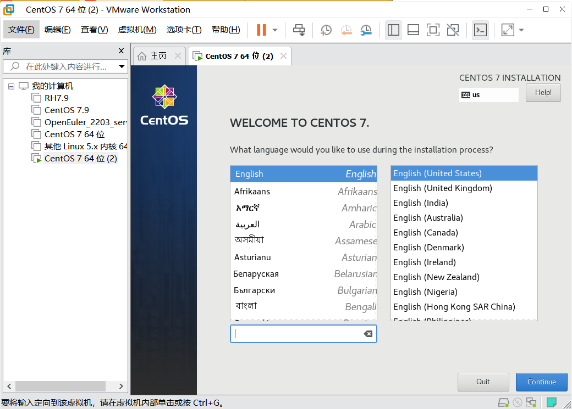Choose English (United Kingdom) locale

464,188
